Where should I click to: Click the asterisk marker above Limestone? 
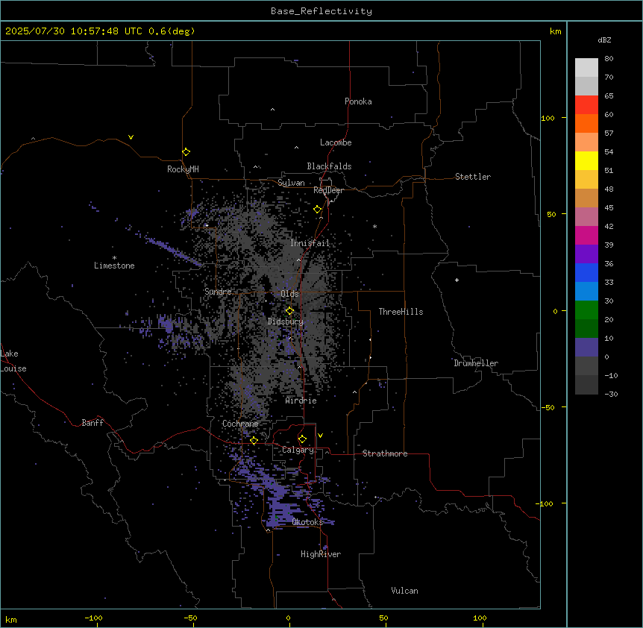point(114,258)
